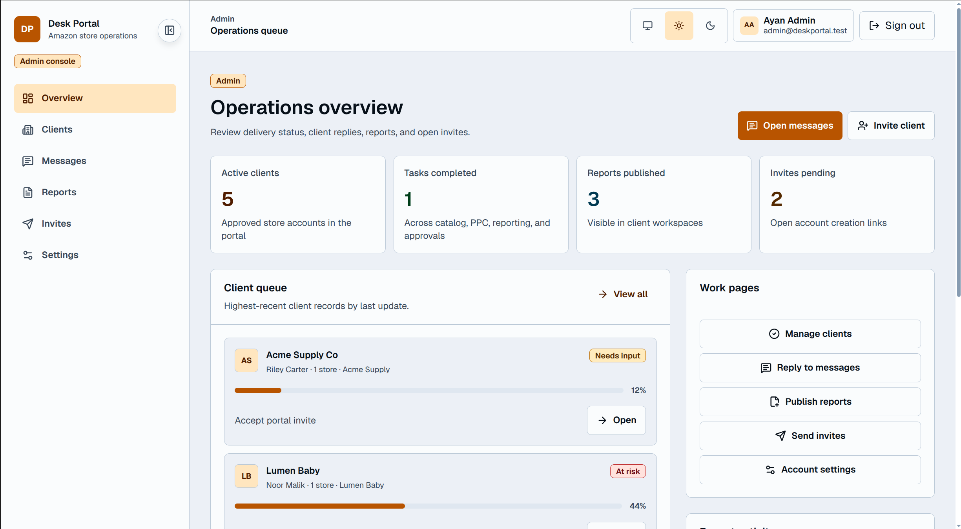The height and width of the screenshot is (529, 961).
Task: Click the AS avatar for Acme Supply
Action: coord(246,360)
